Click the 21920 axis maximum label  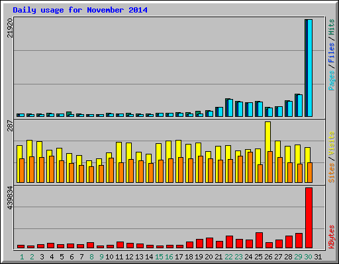coord(10,28)
